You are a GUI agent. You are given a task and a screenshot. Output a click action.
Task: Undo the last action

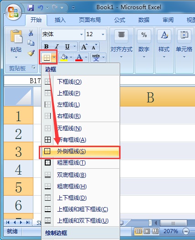point(40,8)
